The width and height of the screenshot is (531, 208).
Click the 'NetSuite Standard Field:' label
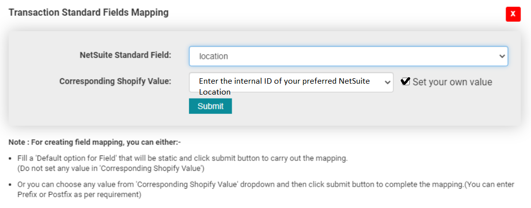pos(125,55)
